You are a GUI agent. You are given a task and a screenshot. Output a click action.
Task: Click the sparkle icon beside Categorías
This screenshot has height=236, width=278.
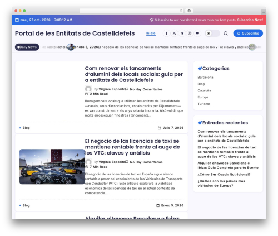[200, 69]
